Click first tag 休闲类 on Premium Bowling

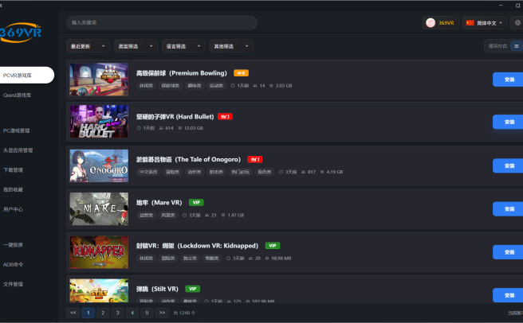coord(146,86)
